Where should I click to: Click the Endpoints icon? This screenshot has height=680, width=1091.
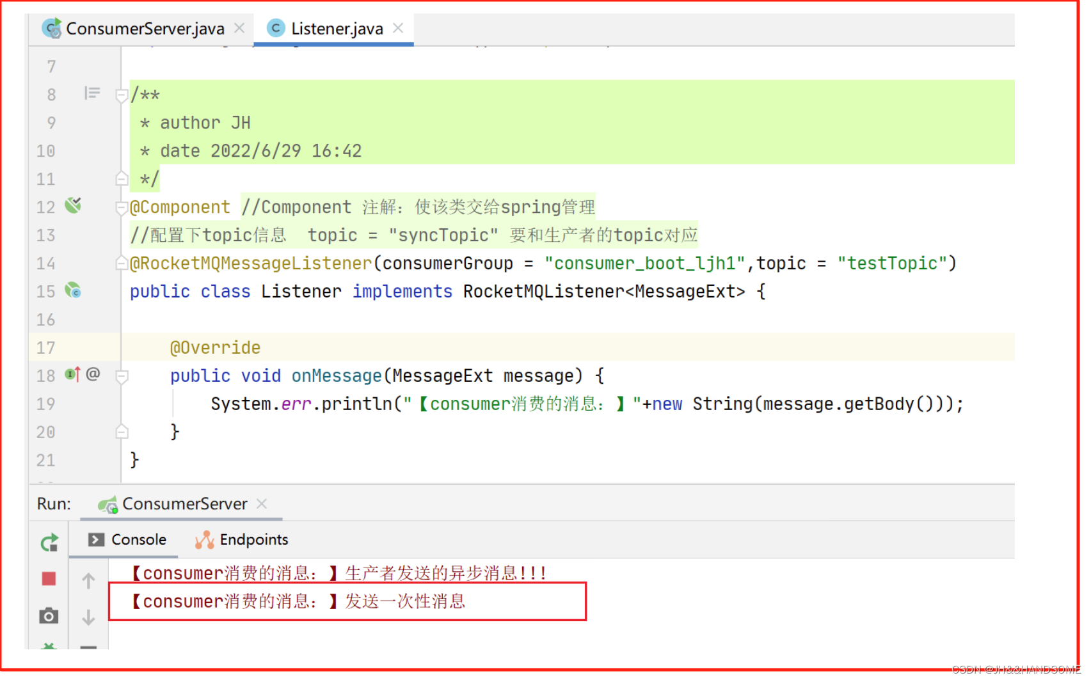(x=205, y=540)
